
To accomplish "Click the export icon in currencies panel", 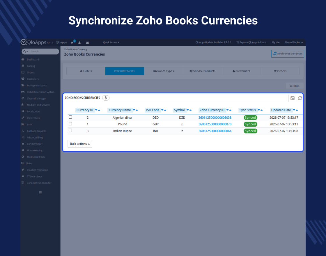I will (292, 98).
